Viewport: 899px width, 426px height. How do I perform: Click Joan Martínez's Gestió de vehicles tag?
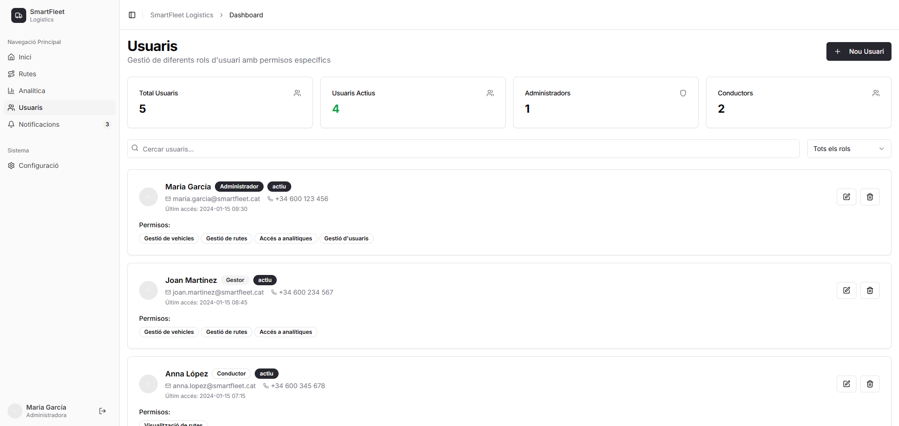point(169,332)
